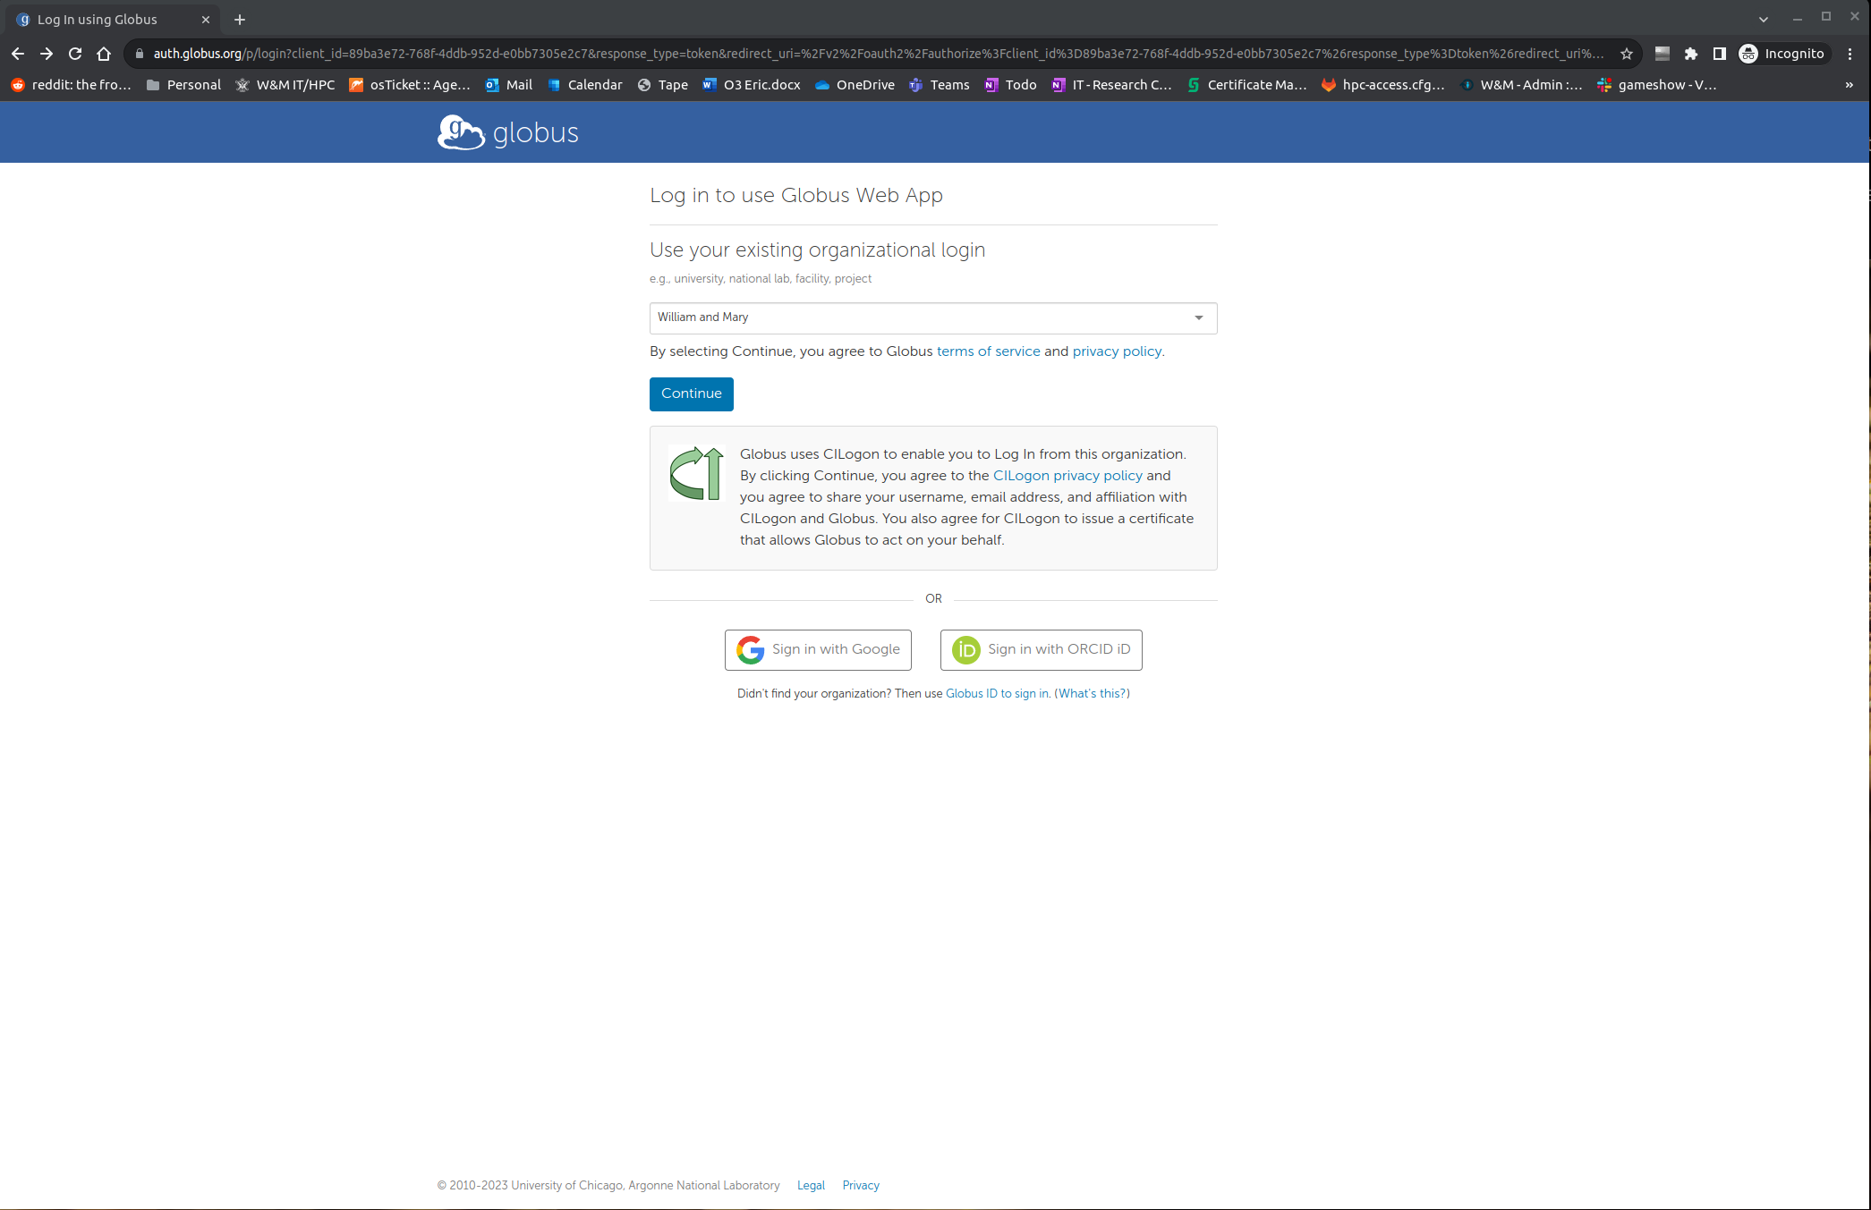1871x1210 pixels.
Task: Open the osTicket bookmark
Action: click(410, 85)
